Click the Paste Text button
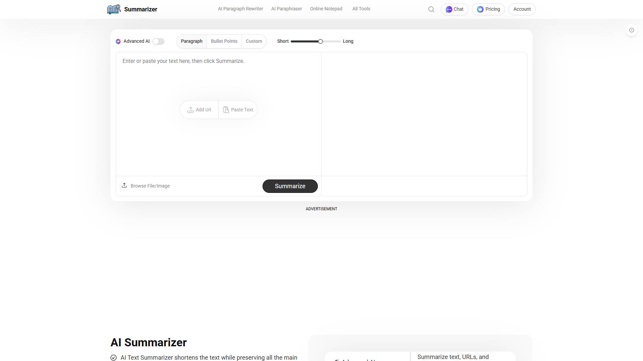This screenshot has height=361, width=643. point(238,110)
